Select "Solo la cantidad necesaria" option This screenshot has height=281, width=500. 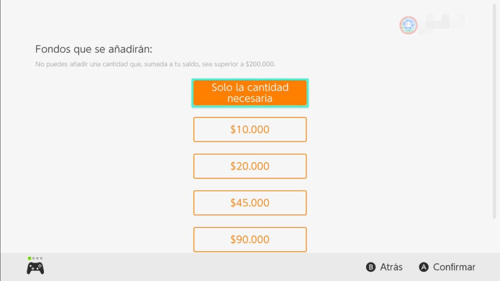[x=250, y=93]
